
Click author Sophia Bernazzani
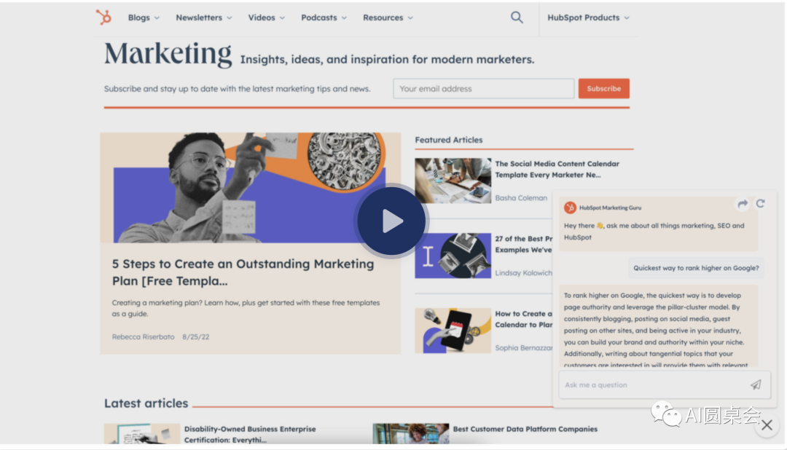coord(523,347)
